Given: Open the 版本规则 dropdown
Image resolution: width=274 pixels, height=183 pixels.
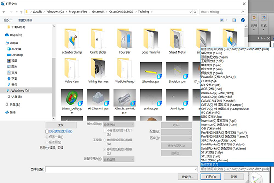Looking at the screenshot, I should tap(119, 124).
